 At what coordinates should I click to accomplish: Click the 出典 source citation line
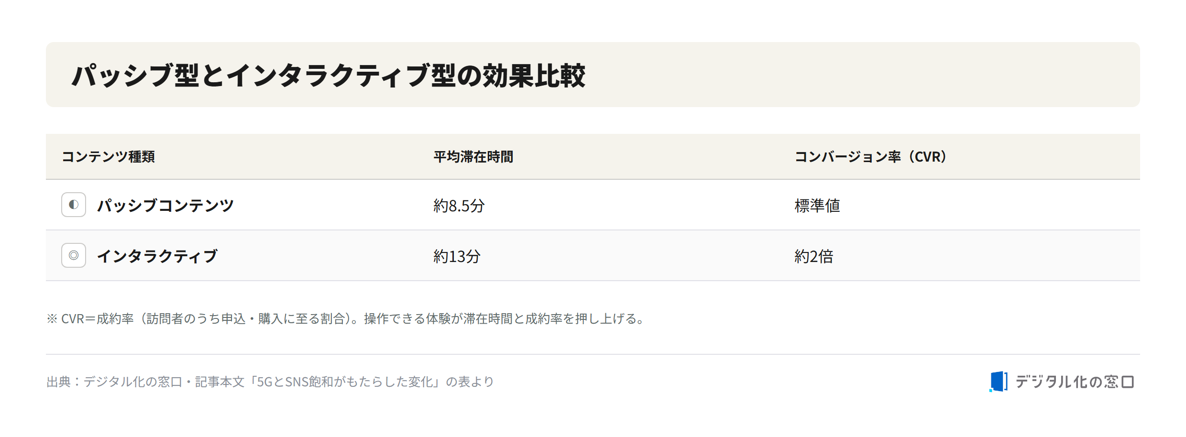[270, 382]
